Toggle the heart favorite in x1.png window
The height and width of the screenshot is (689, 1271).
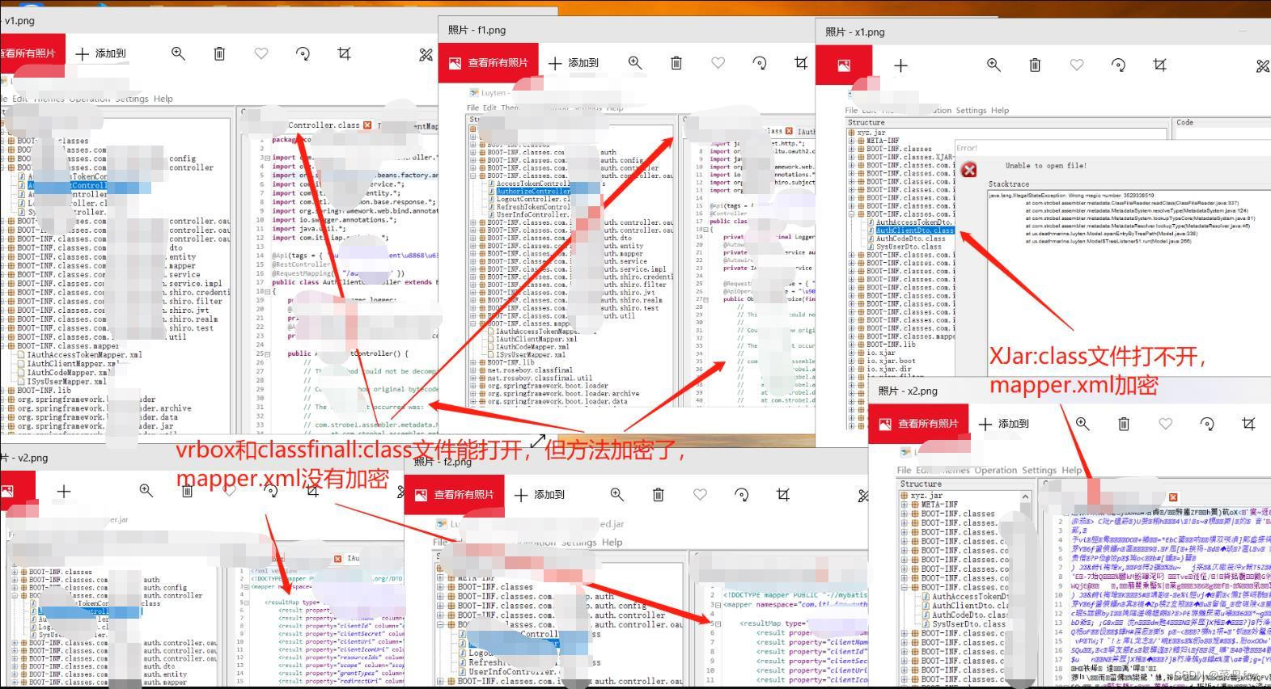tap(1076, 65)
